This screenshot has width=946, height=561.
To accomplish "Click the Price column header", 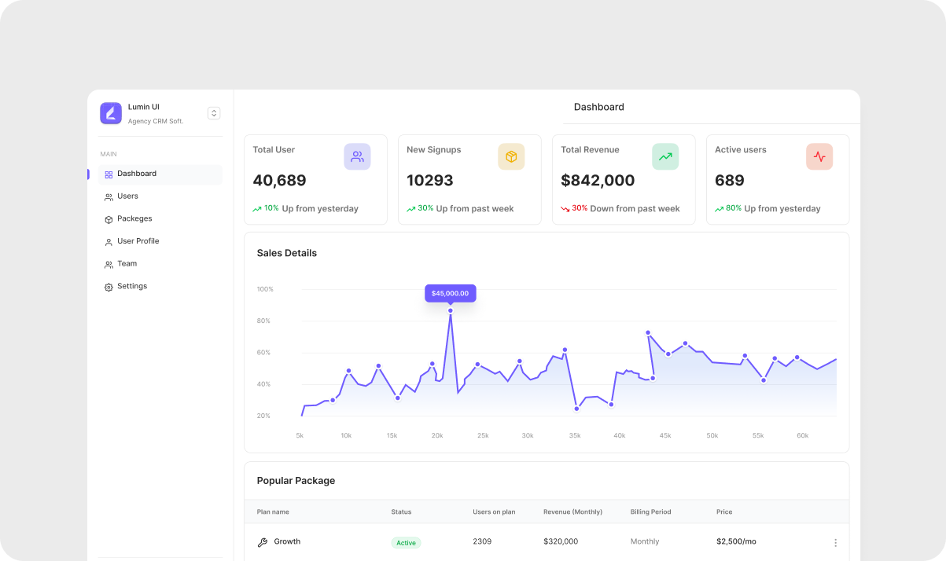I will click(x=724, y=512).
